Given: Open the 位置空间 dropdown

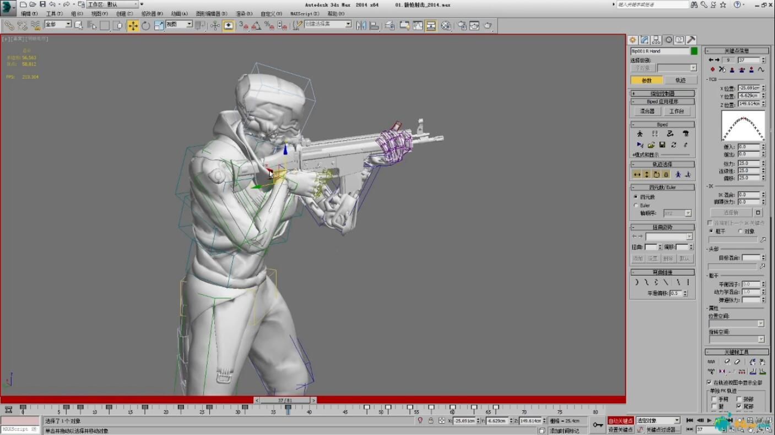Looking at the screenshot, I should (x=736, y=323).
